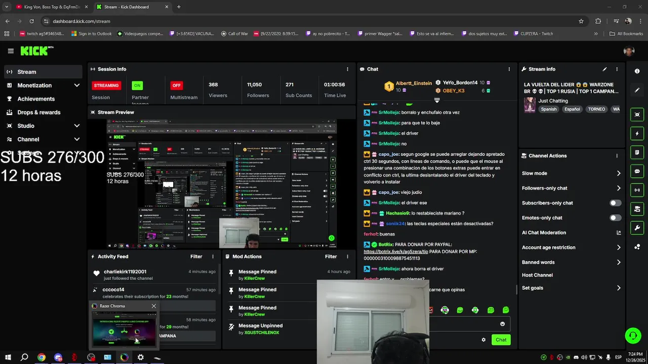The image size is (648, 364).
Task: Expand Followers-only chat options
Action: point(618,188)
